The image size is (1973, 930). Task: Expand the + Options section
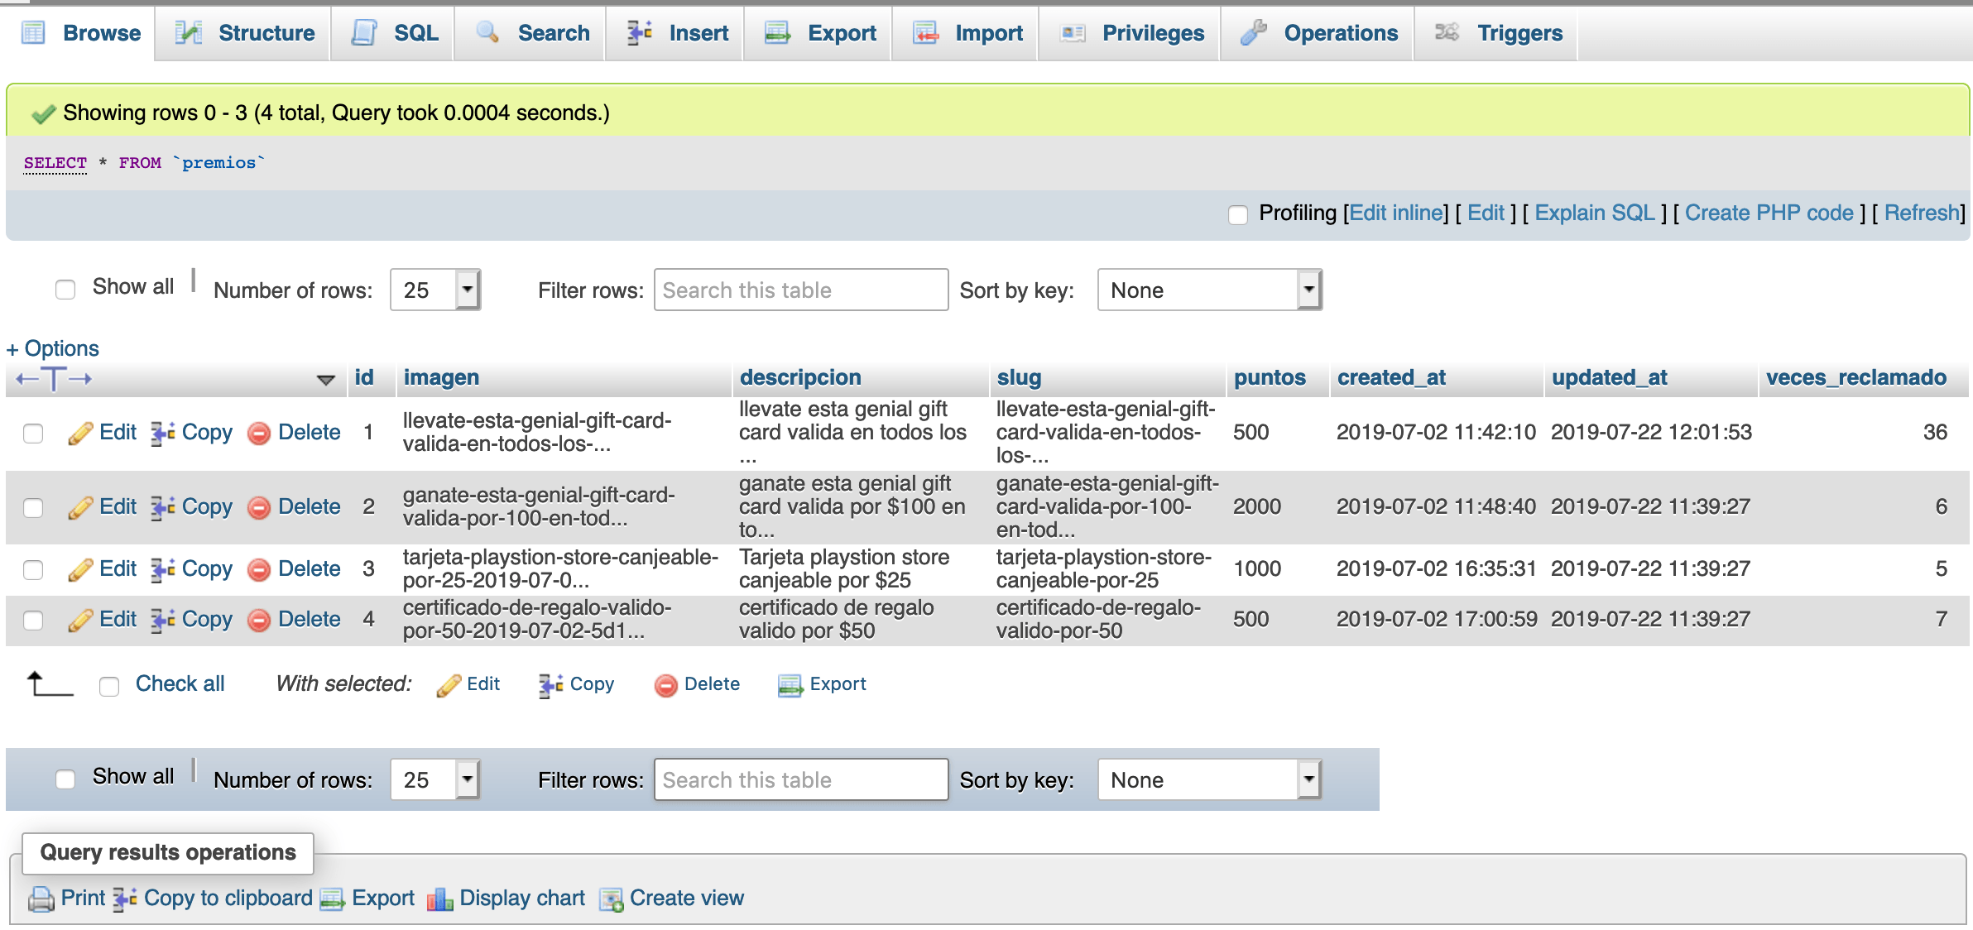coord(53,348)
